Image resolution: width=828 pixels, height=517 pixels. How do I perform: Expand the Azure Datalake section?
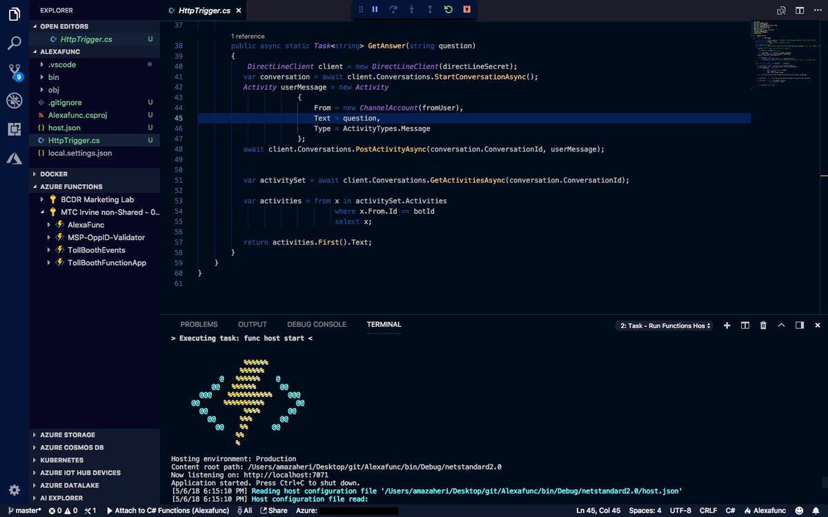[x=95, y=485]
